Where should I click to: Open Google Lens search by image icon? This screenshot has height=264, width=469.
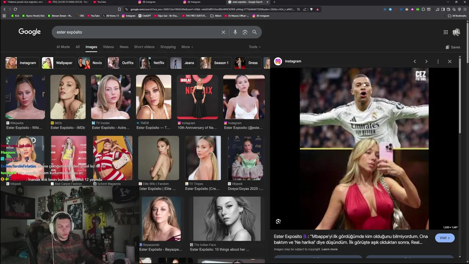245,32
